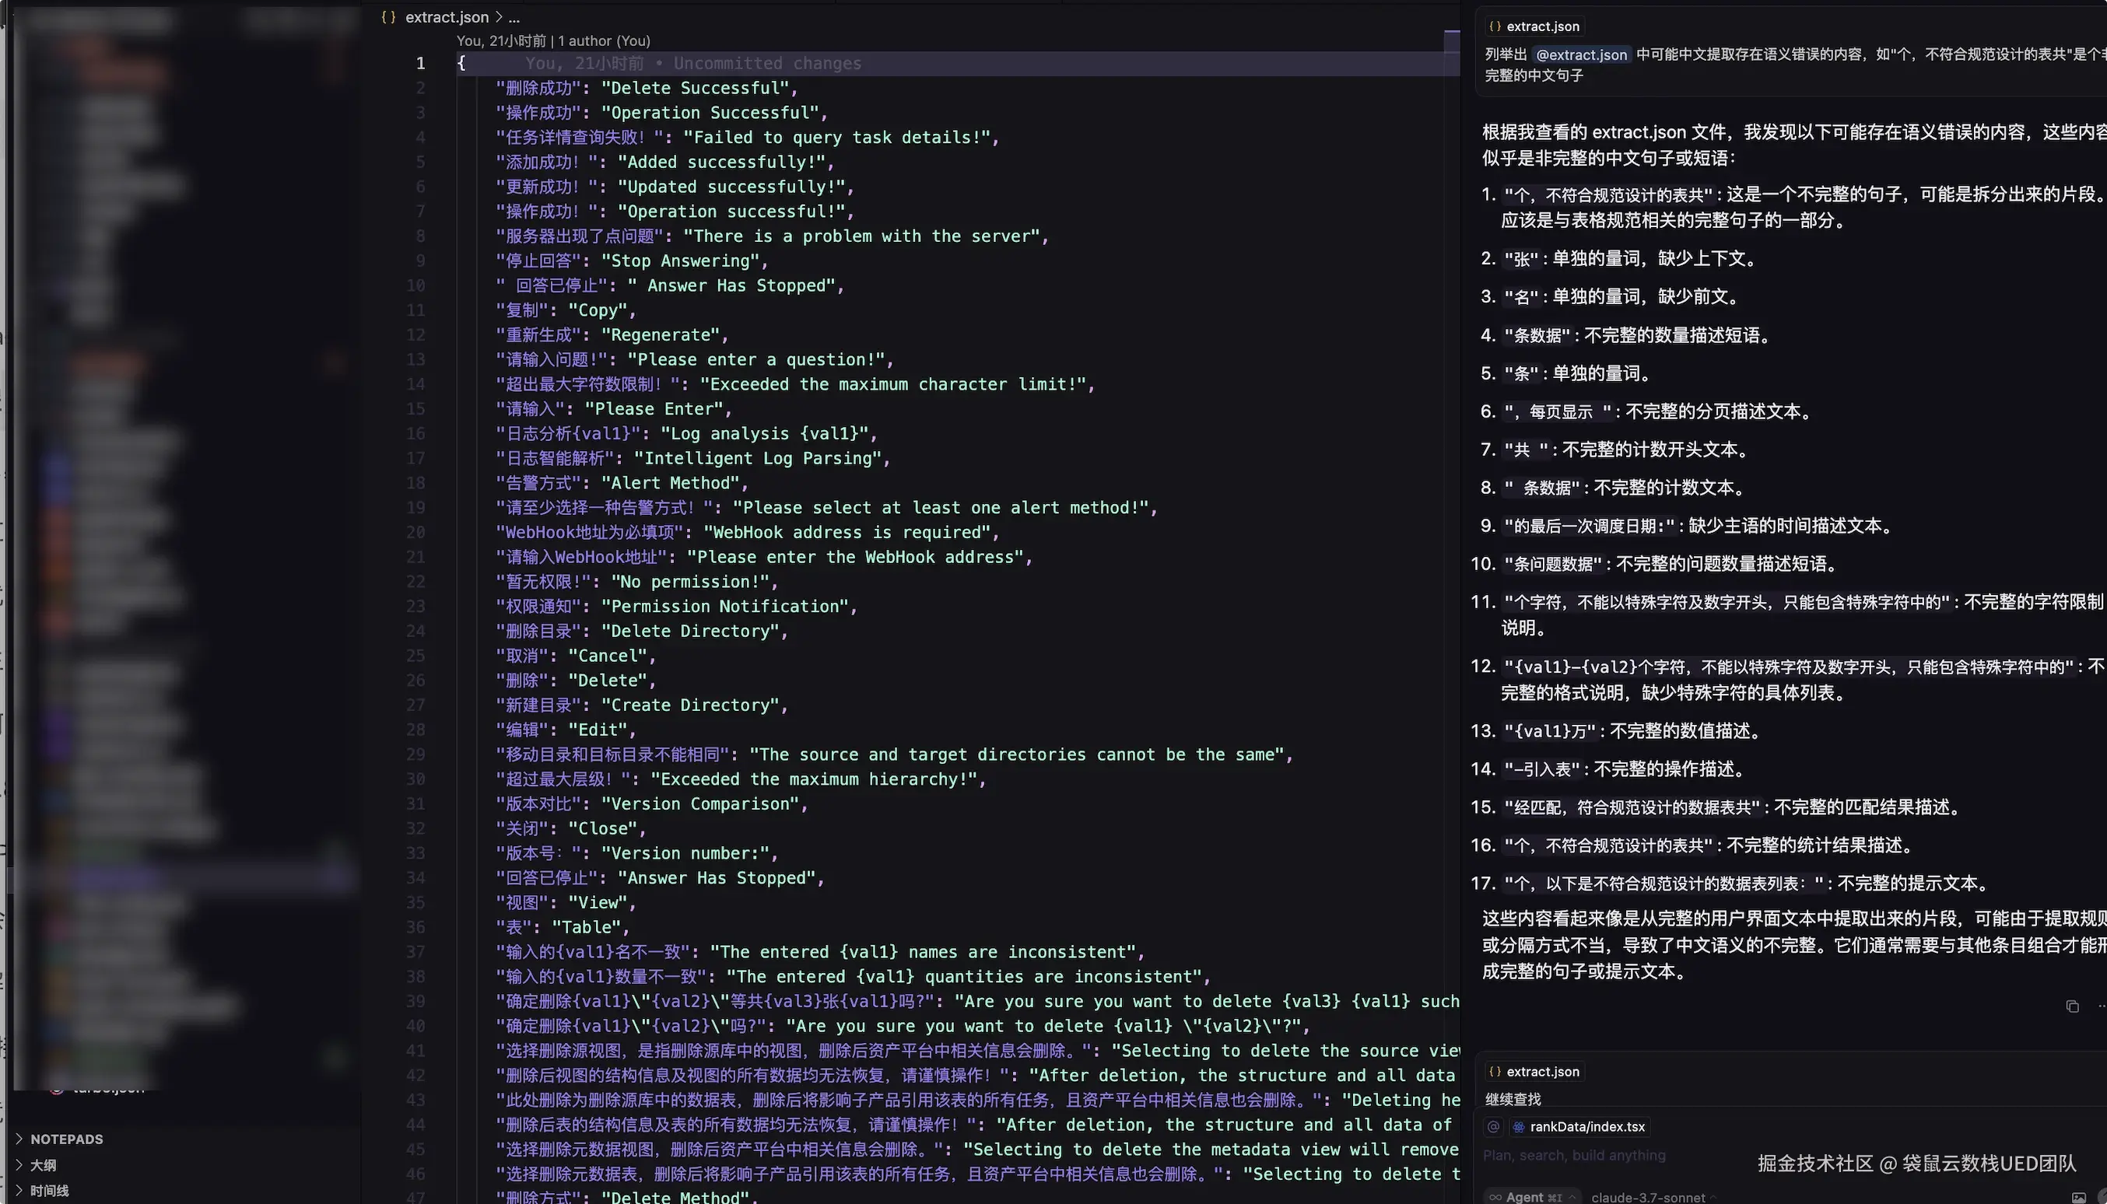Screen dimensions: 2107x1204
Task: Click the copy response icon in chat
Action: click(2071, 1006)
